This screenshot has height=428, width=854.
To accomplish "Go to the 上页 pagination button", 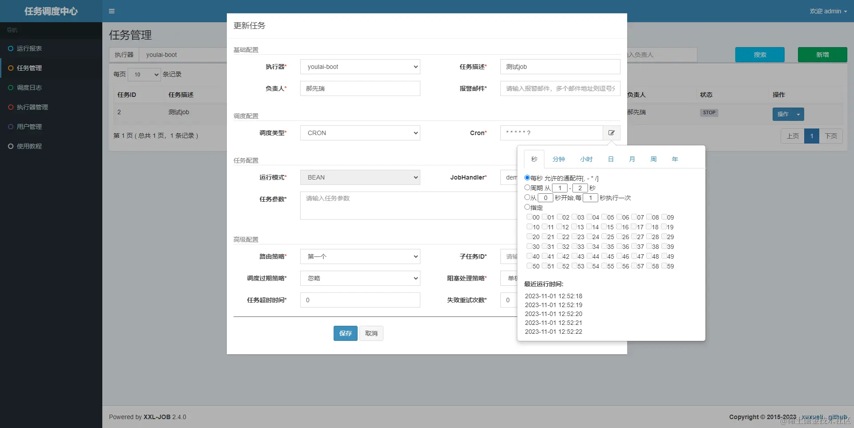I will (793, 136).
